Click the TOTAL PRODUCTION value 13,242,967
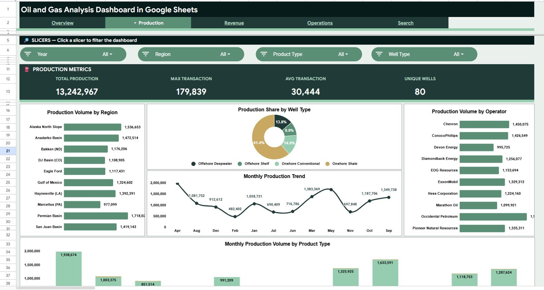544x290 pixels. [x=77, y=92]
